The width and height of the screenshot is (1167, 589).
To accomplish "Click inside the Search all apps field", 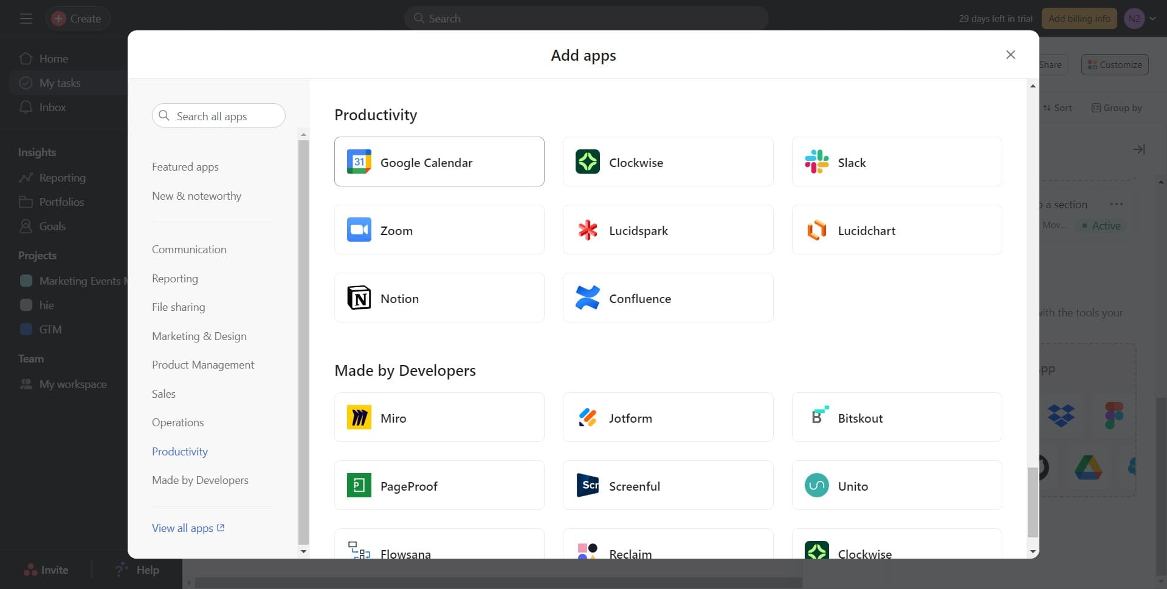I will coord(218,115).
